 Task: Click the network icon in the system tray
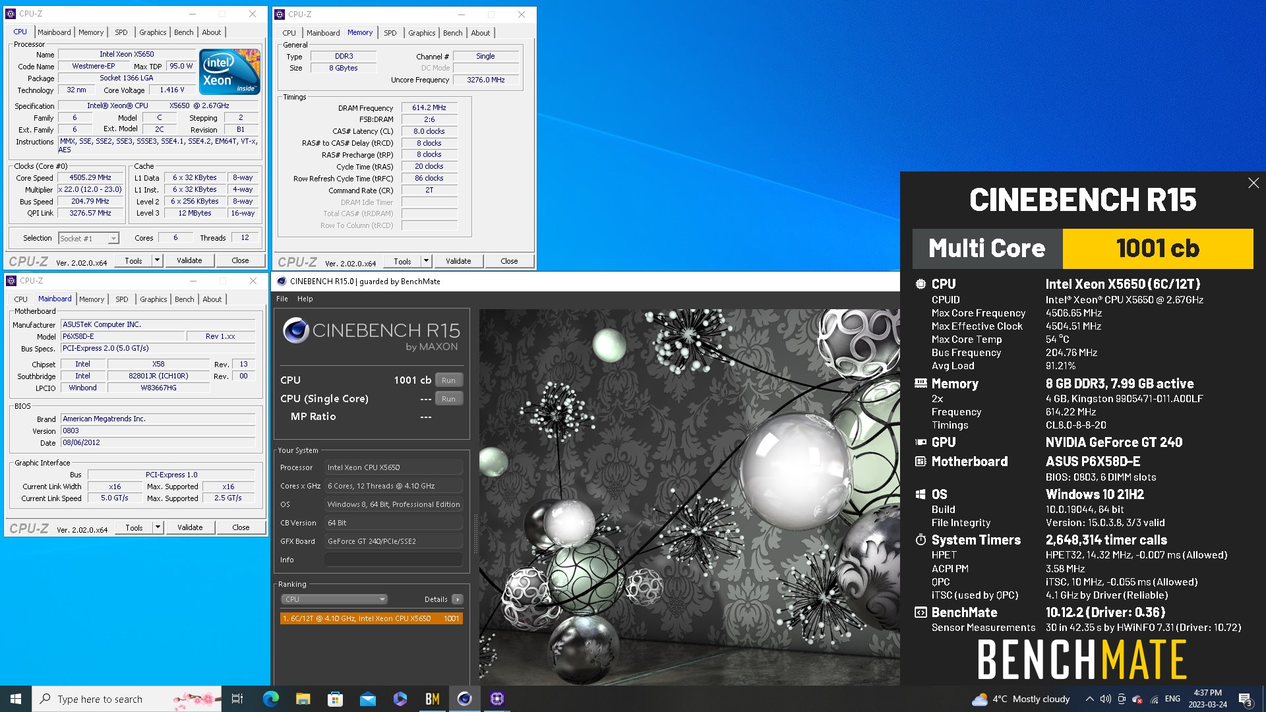[x=1155, y=699]
